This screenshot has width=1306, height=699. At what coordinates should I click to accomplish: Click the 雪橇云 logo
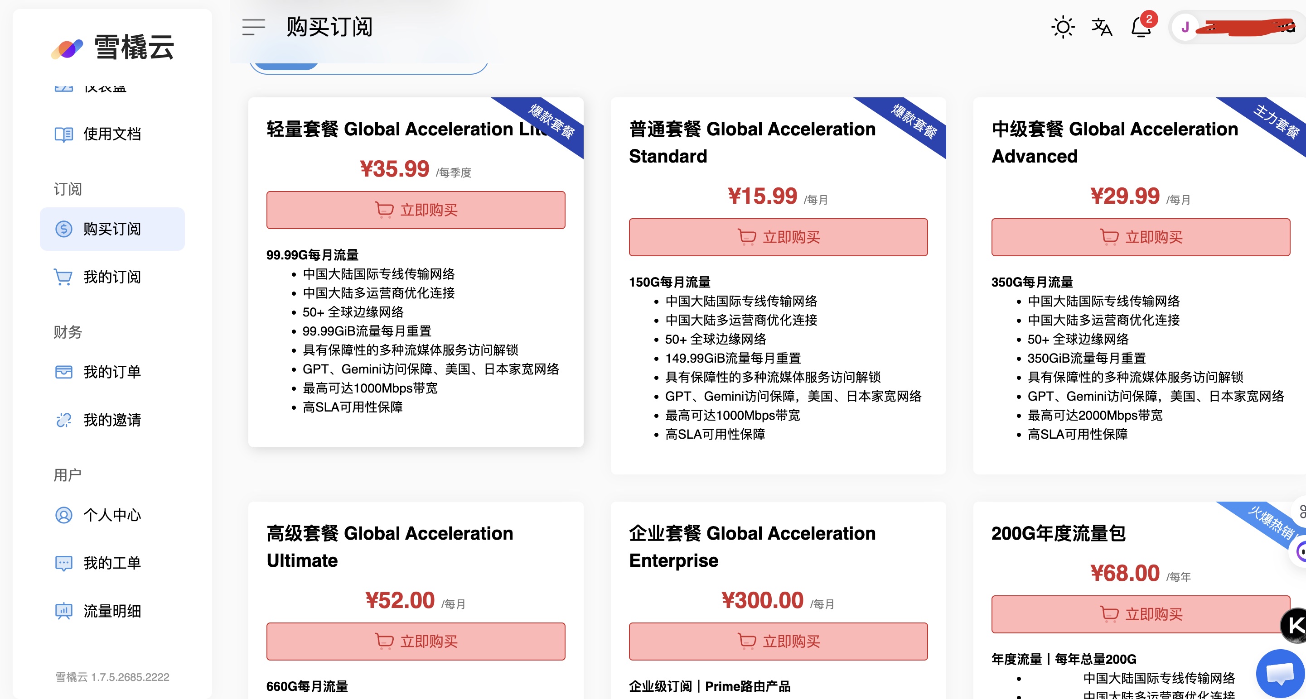tap(112, 48)
